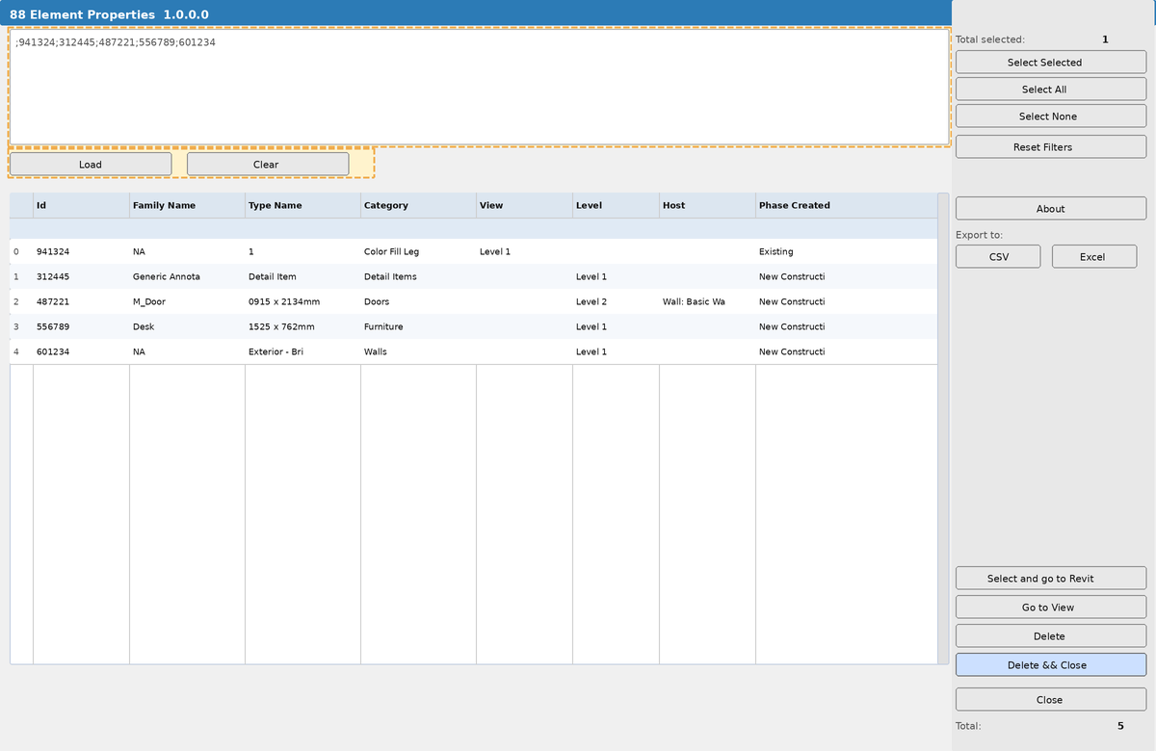
Task: Click the Load button
Action: (90, 164)
